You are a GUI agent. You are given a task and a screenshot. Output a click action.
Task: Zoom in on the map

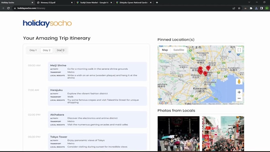click(239, 92)
